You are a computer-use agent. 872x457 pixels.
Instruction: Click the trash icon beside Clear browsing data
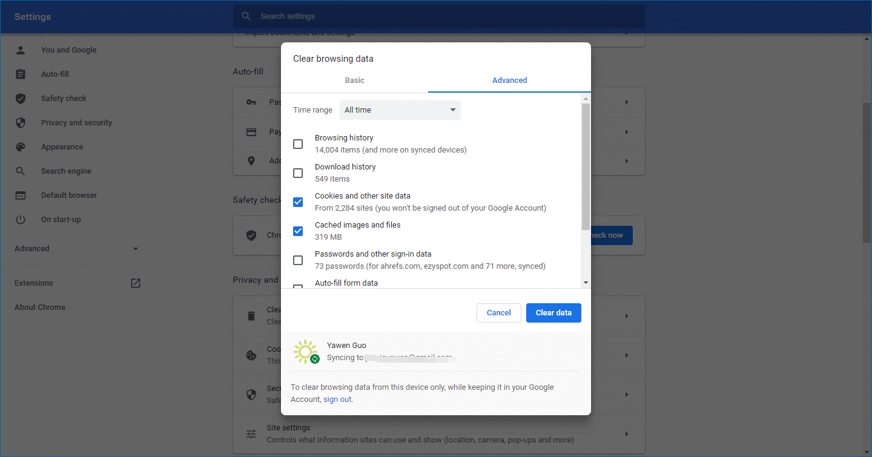tap(251, 315)
